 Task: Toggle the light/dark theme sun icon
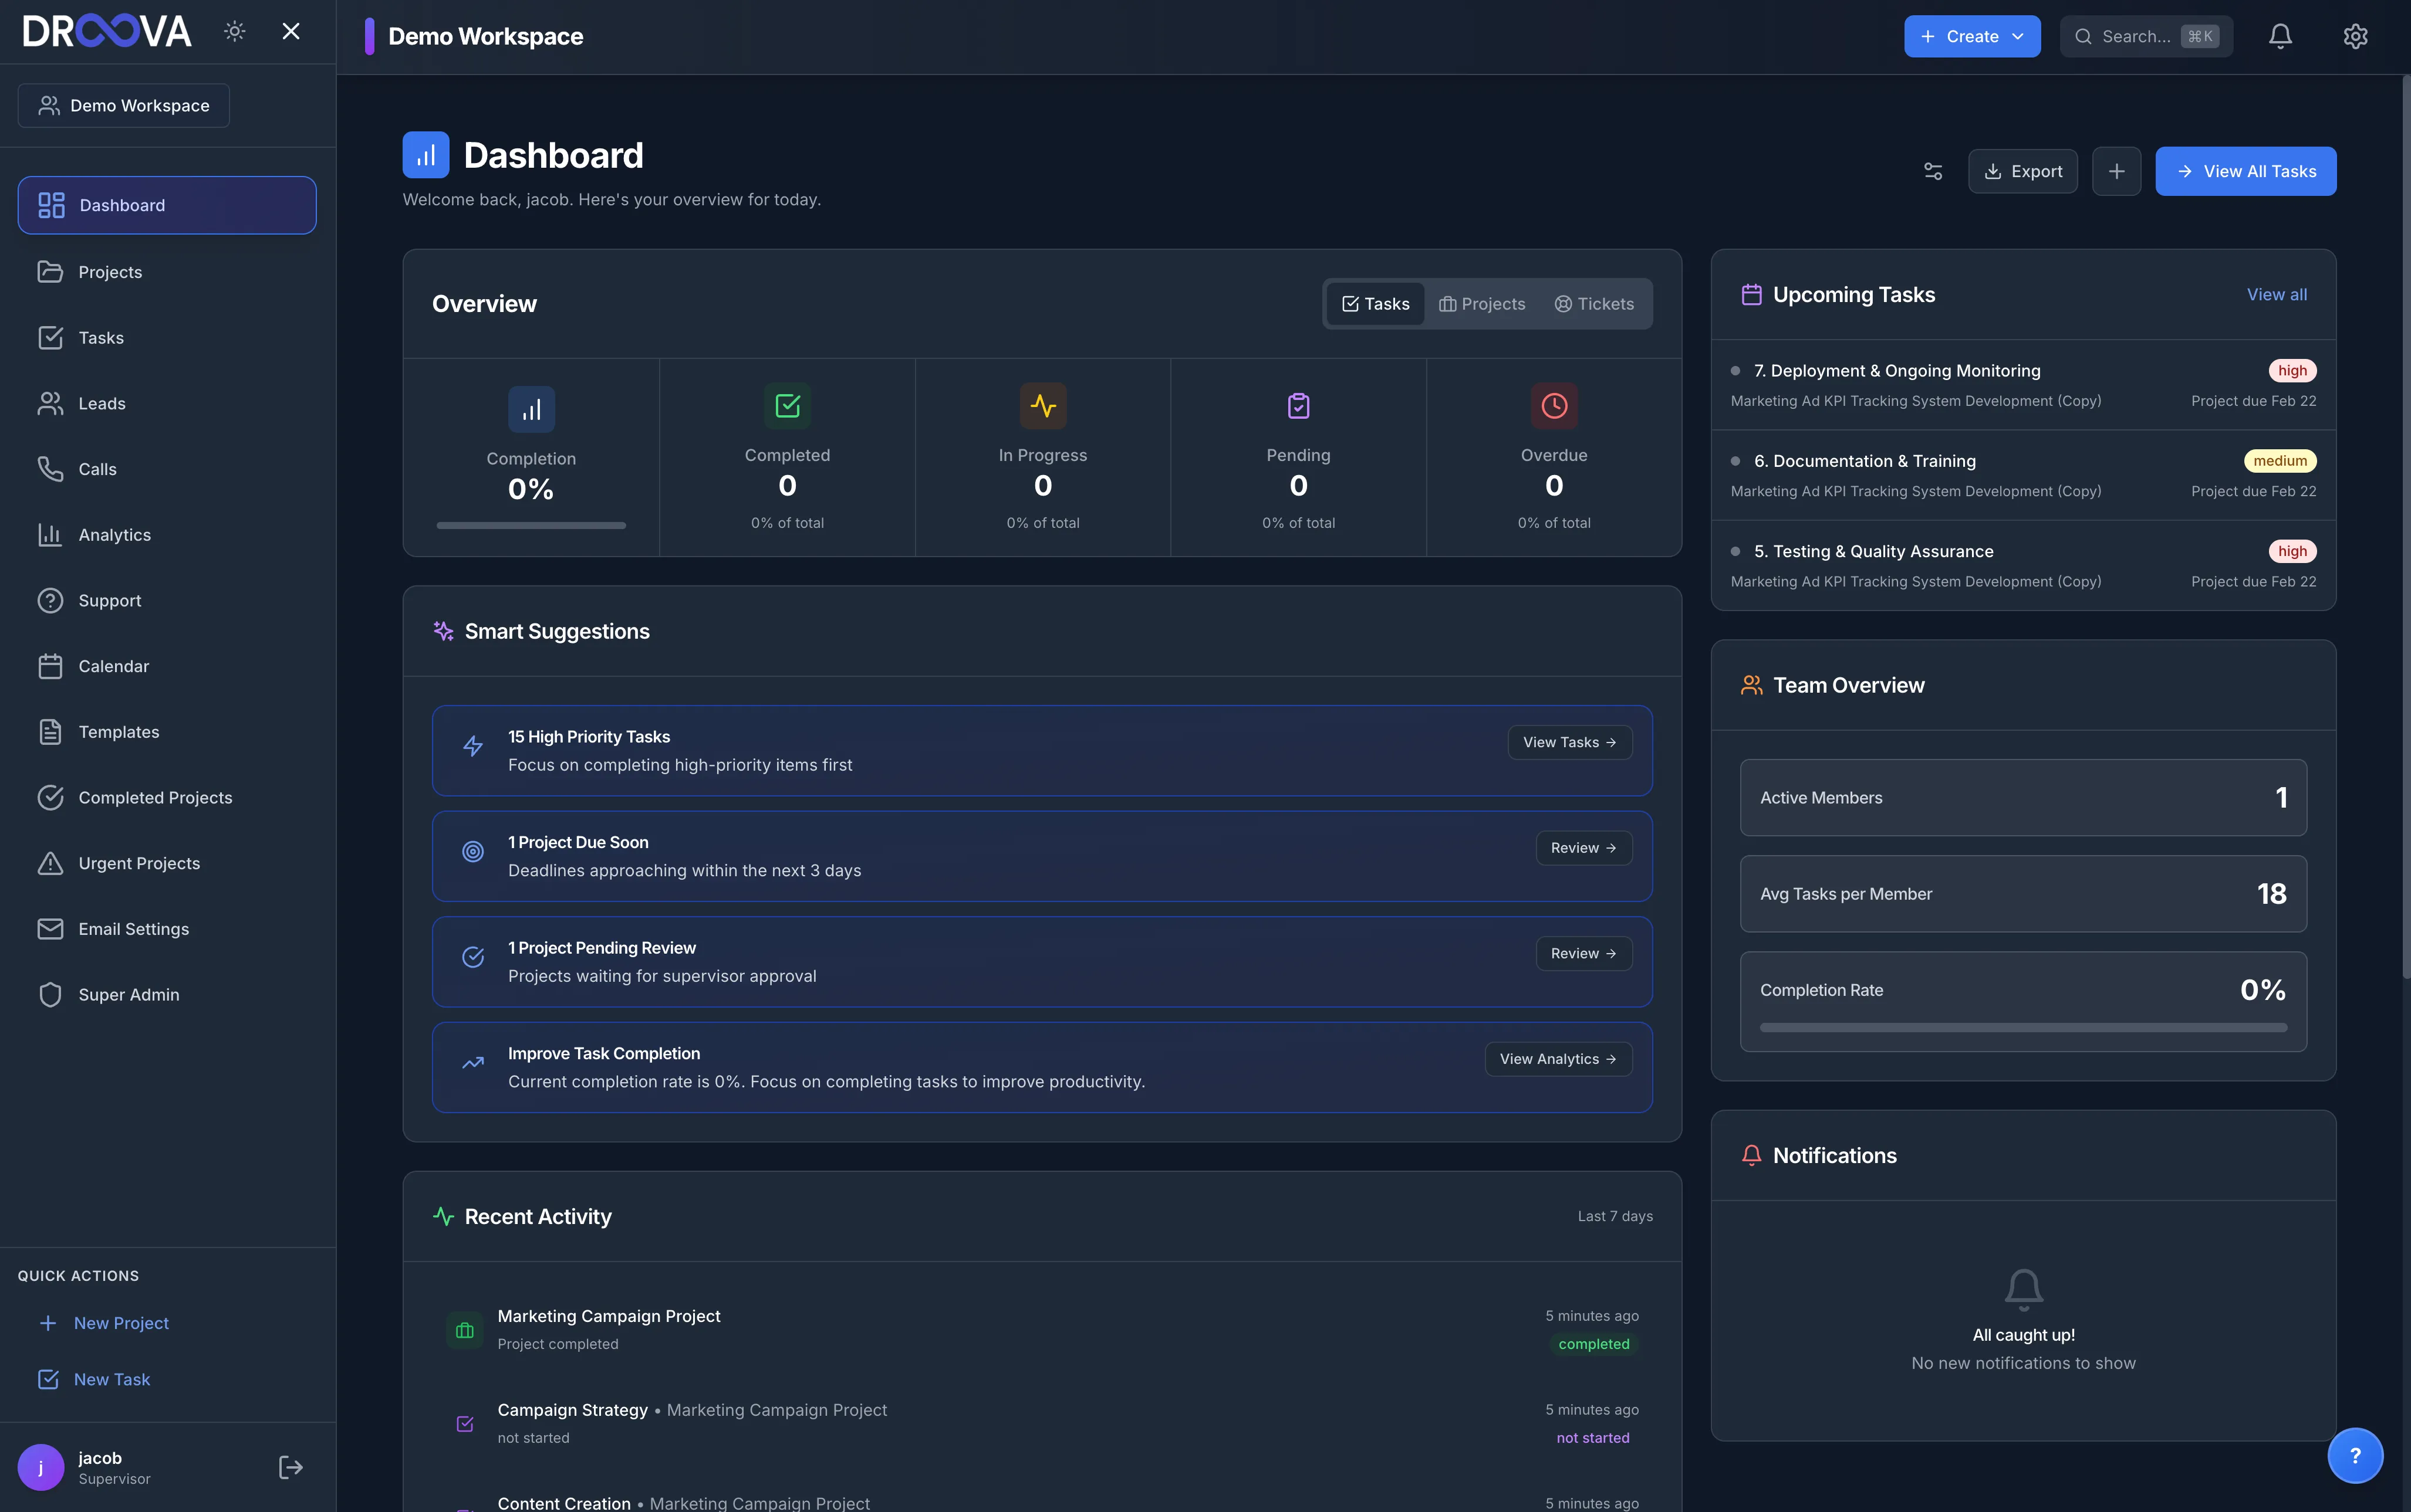(x=234, y=31)
